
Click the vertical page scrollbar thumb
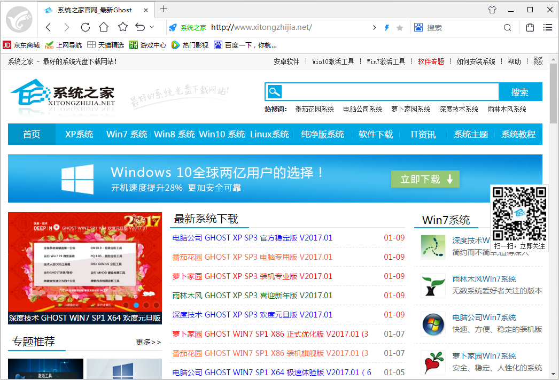tap(554, 94)
